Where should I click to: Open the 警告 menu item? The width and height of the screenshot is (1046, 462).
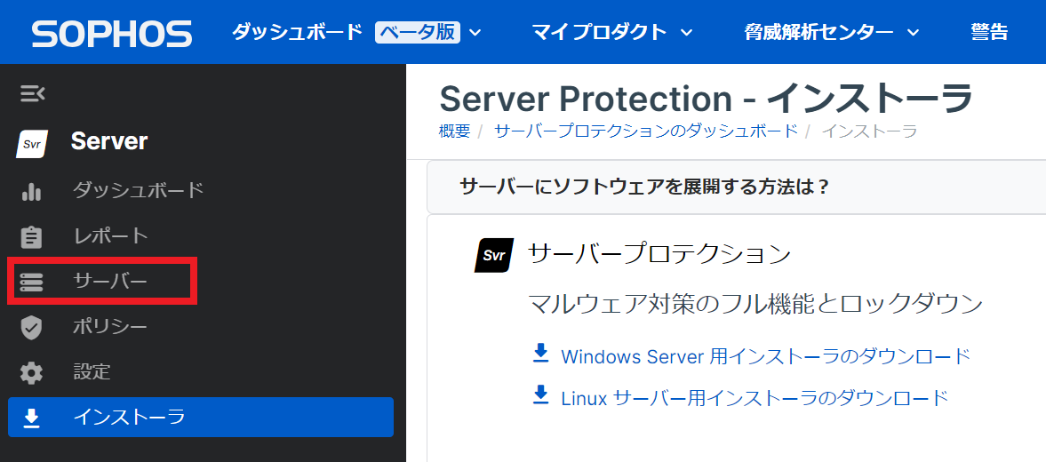[989, 33]
